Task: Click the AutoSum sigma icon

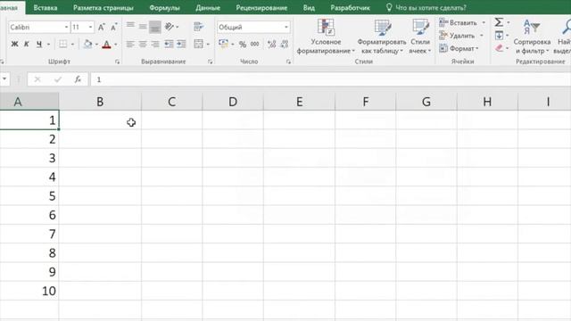Action: [x=499, y=22]
